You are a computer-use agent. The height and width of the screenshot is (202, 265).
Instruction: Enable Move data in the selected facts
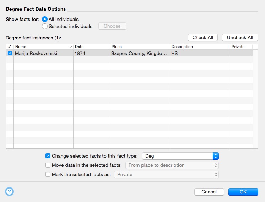[x=48, y=165]
